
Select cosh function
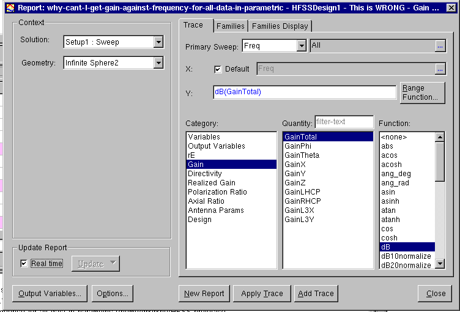[407, 238]
